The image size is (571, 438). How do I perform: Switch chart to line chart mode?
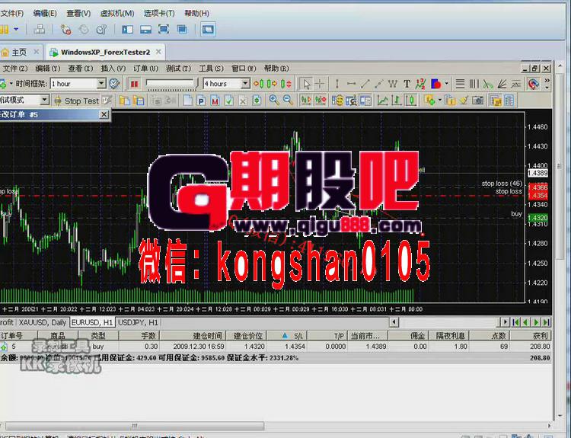coord(383,101)
